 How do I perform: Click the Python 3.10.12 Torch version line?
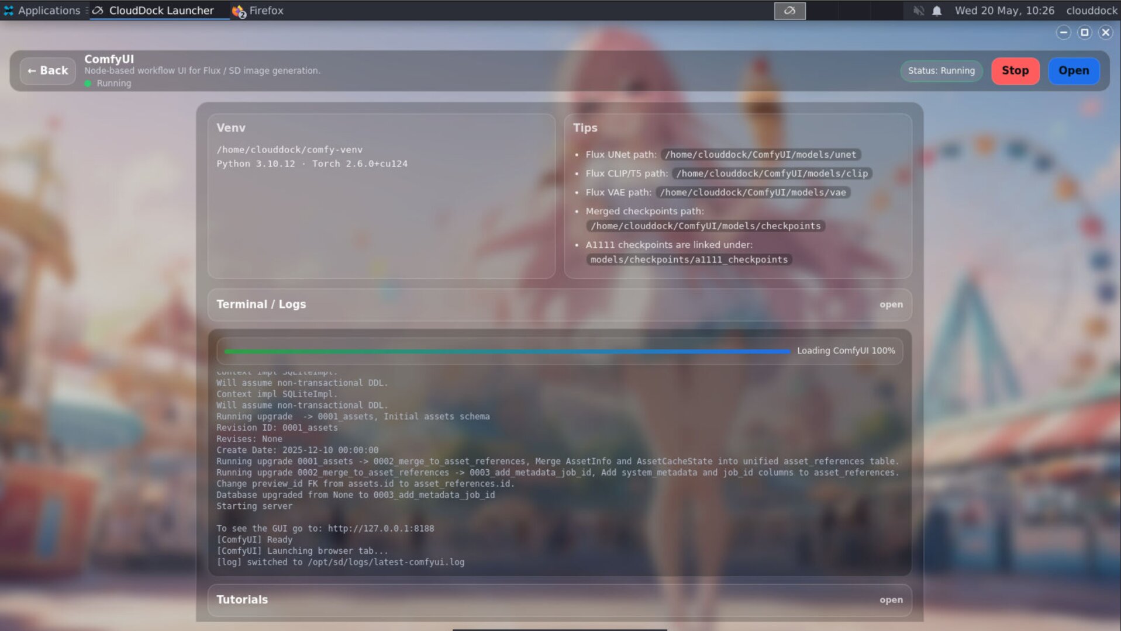[312, 164]
